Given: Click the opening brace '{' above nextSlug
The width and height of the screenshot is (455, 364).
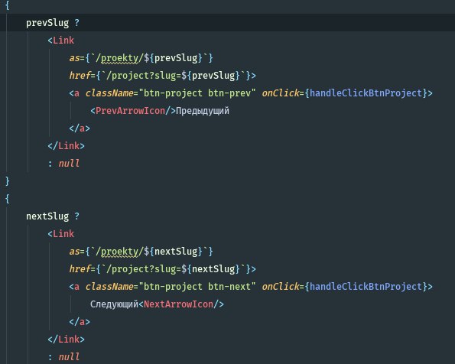Looking at the screenshot, I should tap(7, 199).
